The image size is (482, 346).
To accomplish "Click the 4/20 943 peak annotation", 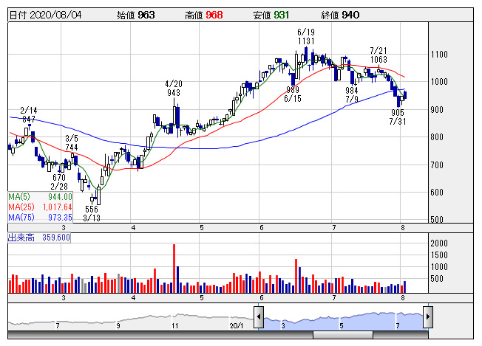I will 174,88.
